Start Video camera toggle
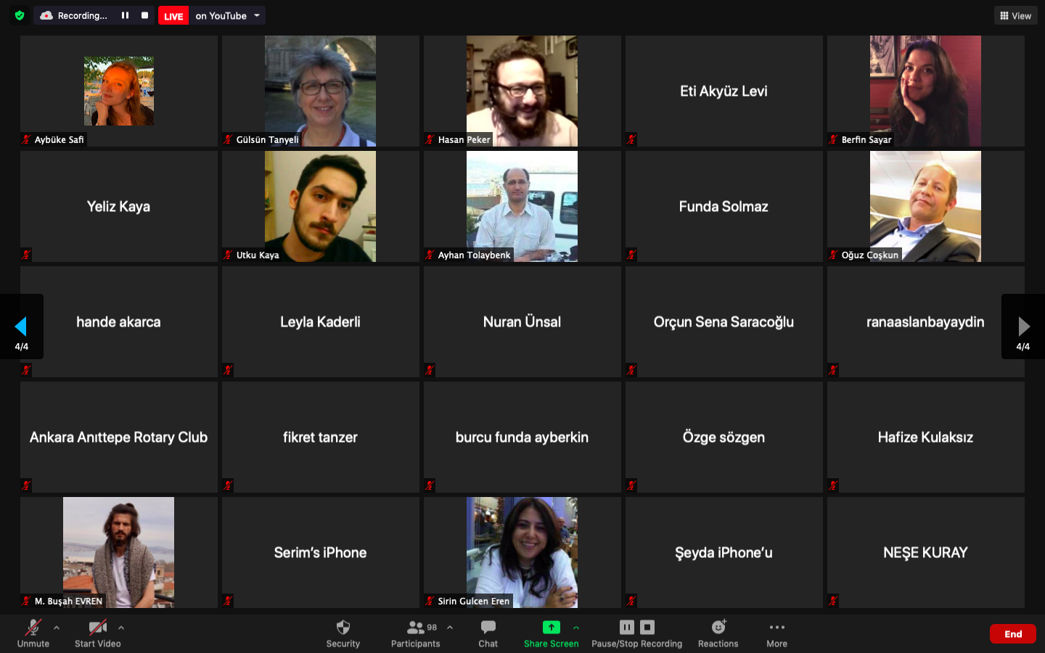 [x=98, y=633]
